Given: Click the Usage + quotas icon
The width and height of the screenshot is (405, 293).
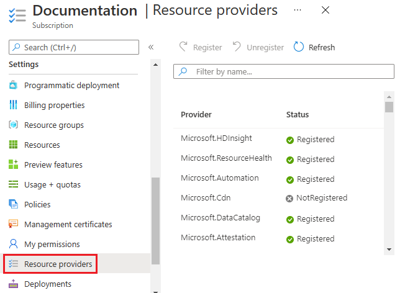Looking at the screenshot, I should (14, 185).
